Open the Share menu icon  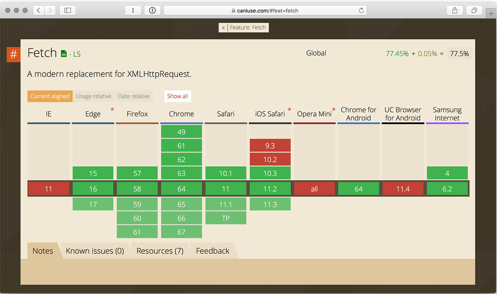point(455,10)
